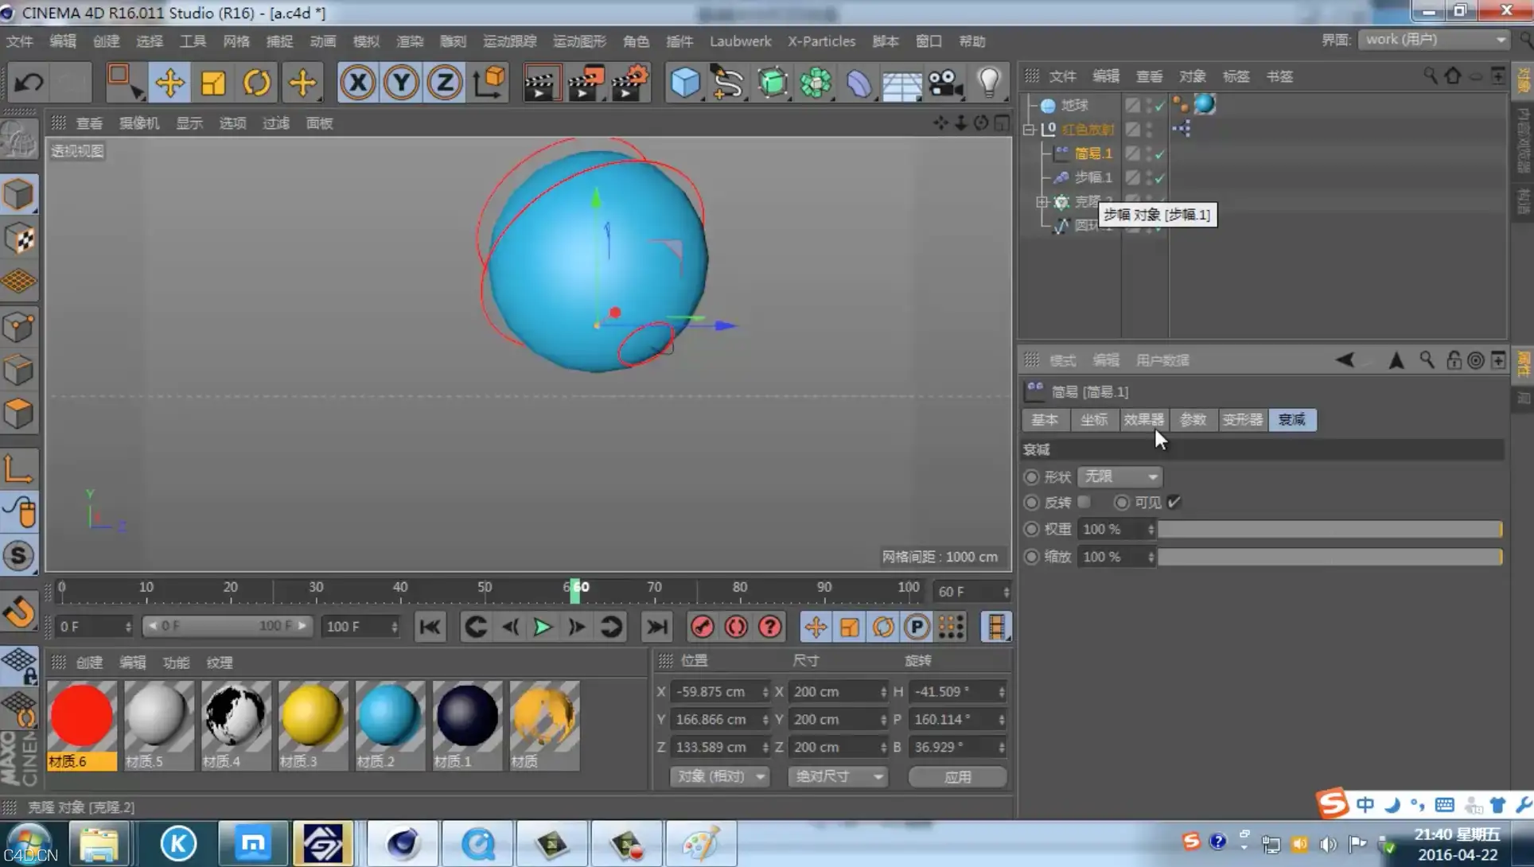Add a light object with bulb icon
1534x867 pixels.
[x=989, y=83]
